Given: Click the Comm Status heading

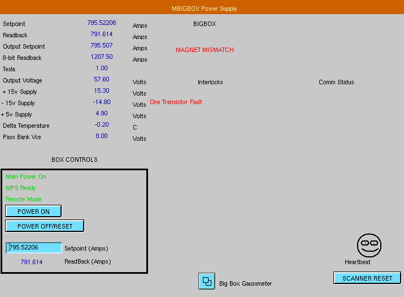Looking at the screenshot, I should (x=336, y=83).
